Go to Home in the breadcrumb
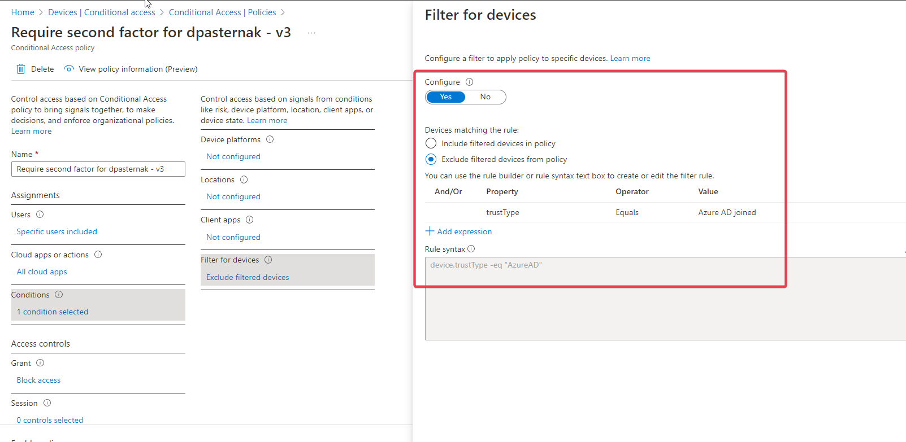 click(x=23, y=12)
